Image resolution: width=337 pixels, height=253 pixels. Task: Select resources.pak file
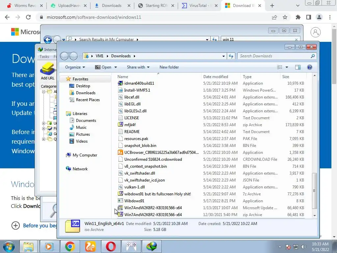(x=136, y=139)
